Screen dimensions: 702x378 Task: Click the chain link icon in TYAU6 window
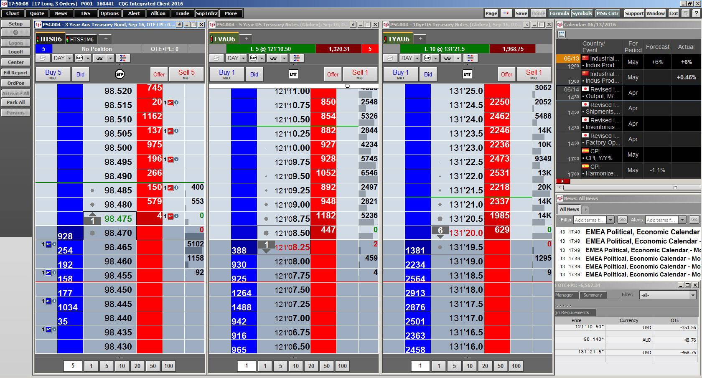448,58
